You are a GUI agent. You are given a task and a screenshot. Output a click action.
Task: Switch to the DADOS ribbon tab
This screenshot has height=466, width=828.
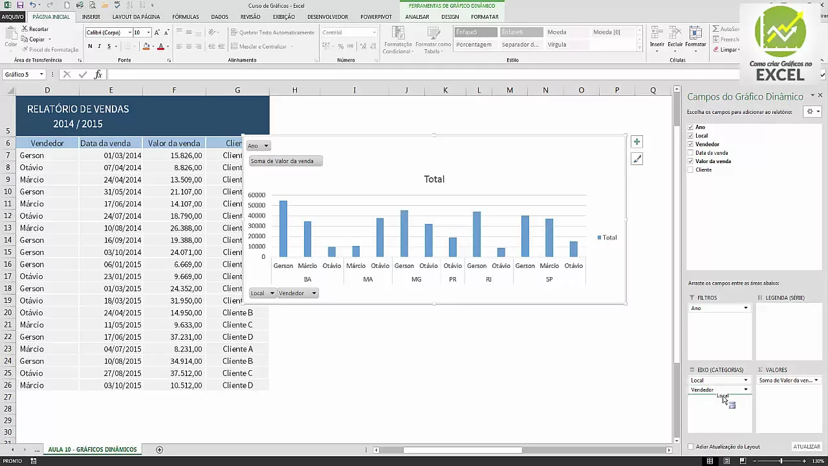point(220,17)
